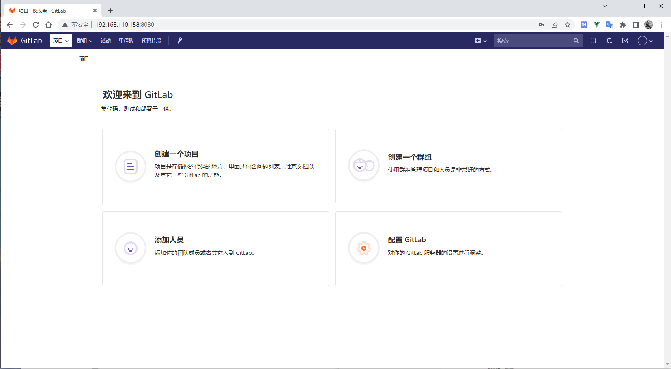Open the JH browser extension
The width and height of the screenshot is (671, 369).
[x=584, y=25]
